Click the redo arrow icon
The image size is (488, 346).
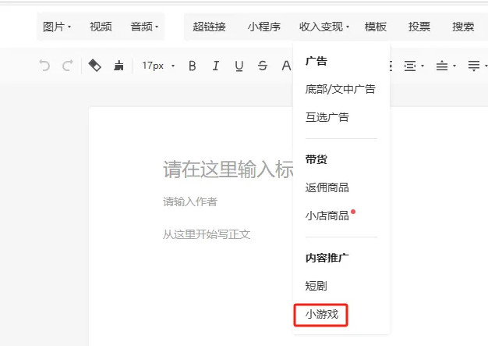(68, 66)
